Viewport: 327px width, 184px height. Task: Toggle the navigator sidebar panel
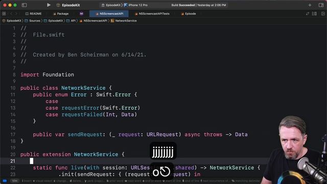(24, 5)
